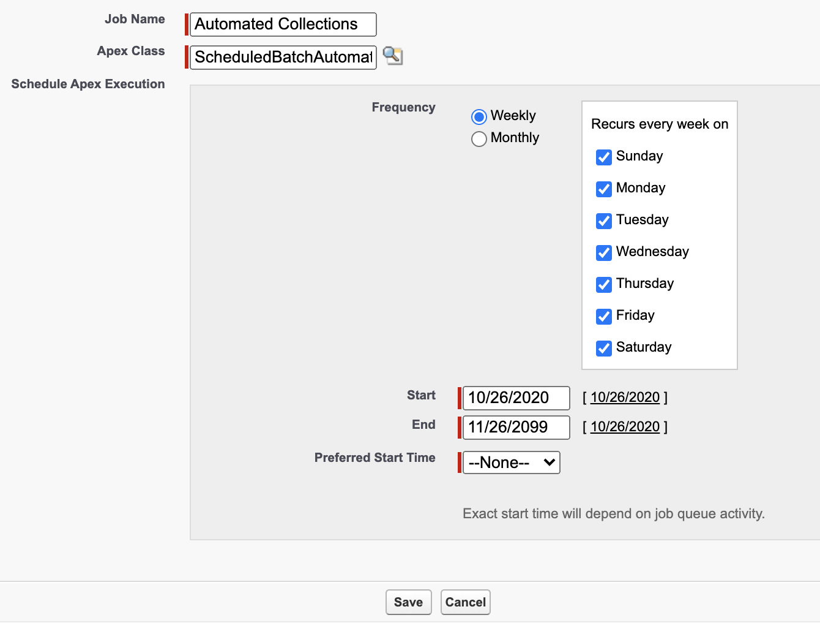This screenshot has height=642, width=820.
Task: Toggle the Friday recurrence checkbox
Action: pyautogui.click(x=604, y=317)
